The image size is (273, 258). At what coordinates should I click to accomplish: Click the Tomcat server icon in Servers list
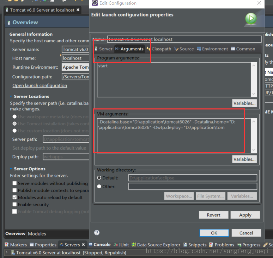point(13,252)
